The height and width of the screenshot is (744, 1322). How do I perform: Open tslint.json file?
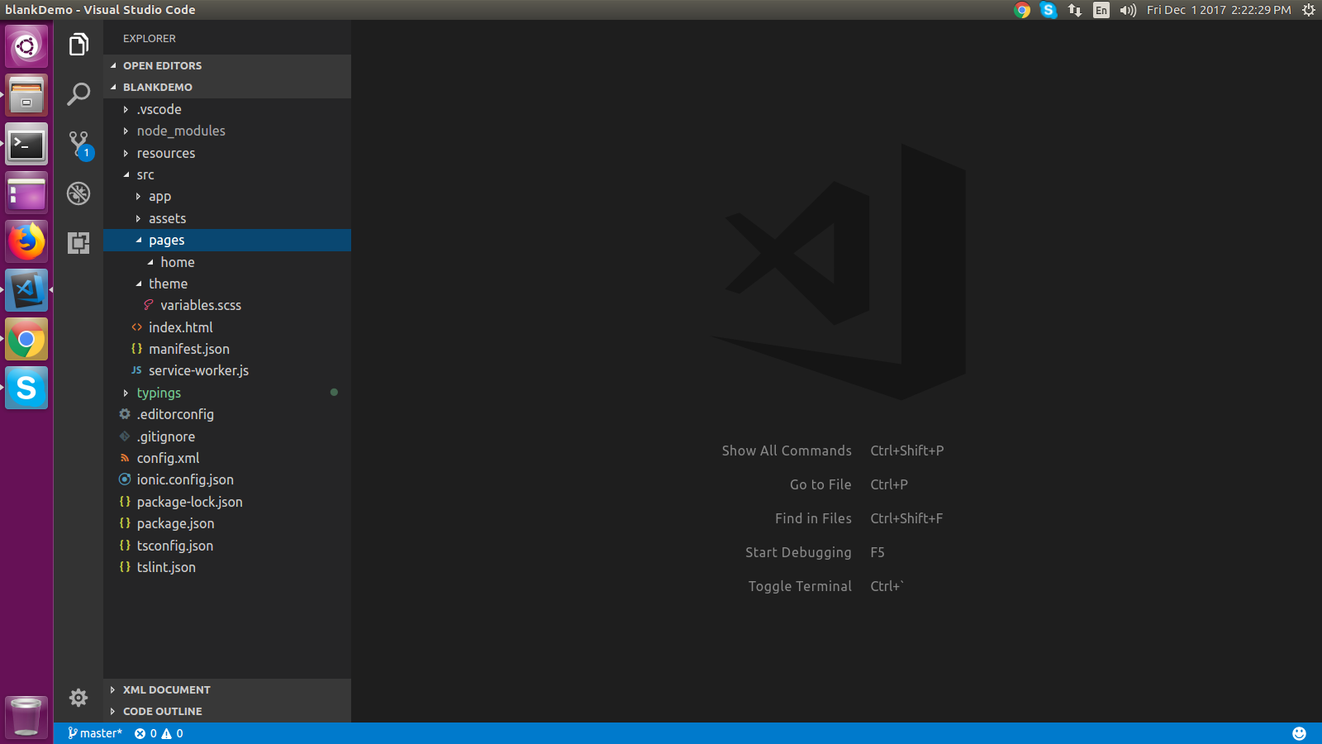click(227, 567)
